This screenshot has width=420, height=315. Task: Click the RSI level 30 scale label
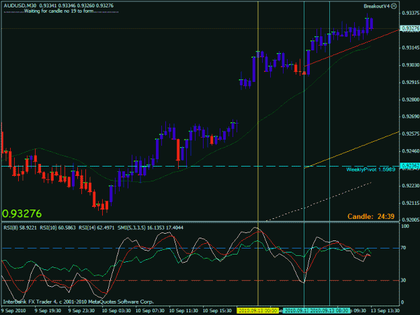(x=403, y=280)
